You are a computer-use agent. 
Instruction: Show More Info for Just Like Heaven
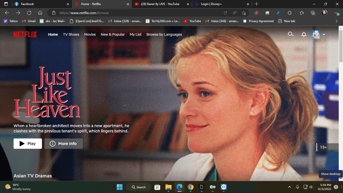tap(64, 143)
